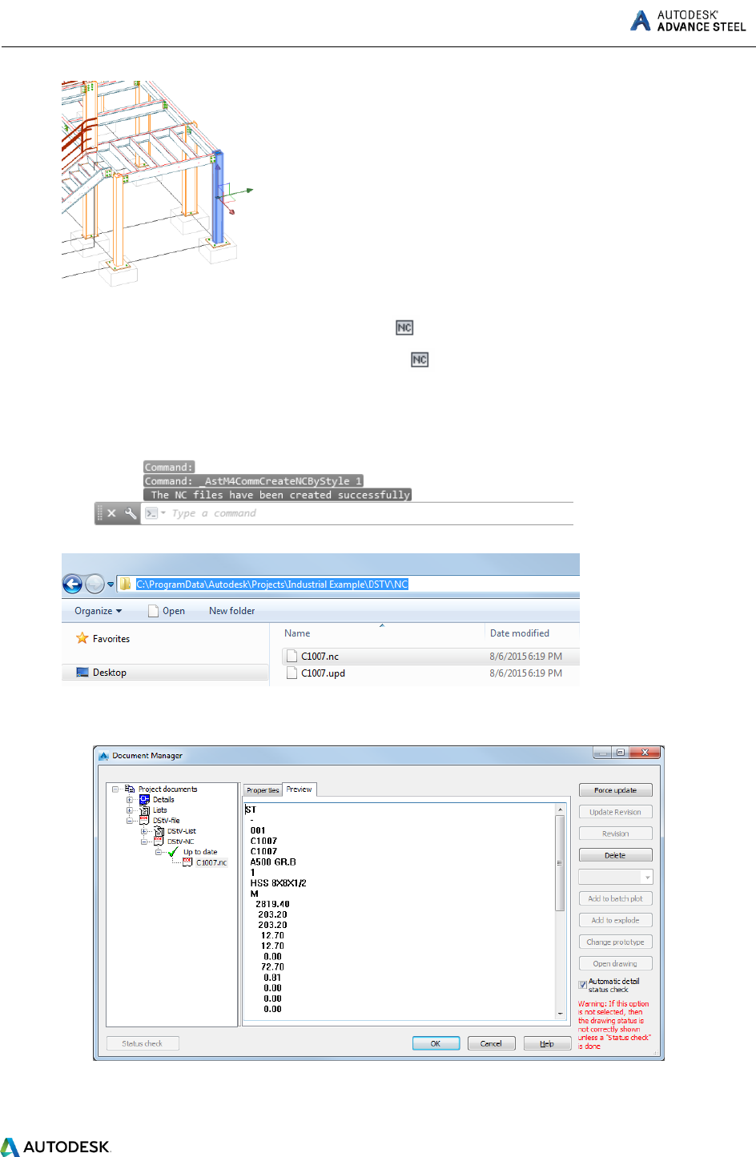Expand the Details tree node
Viewport: 756px width, 1157px height.
pos(130,800)
